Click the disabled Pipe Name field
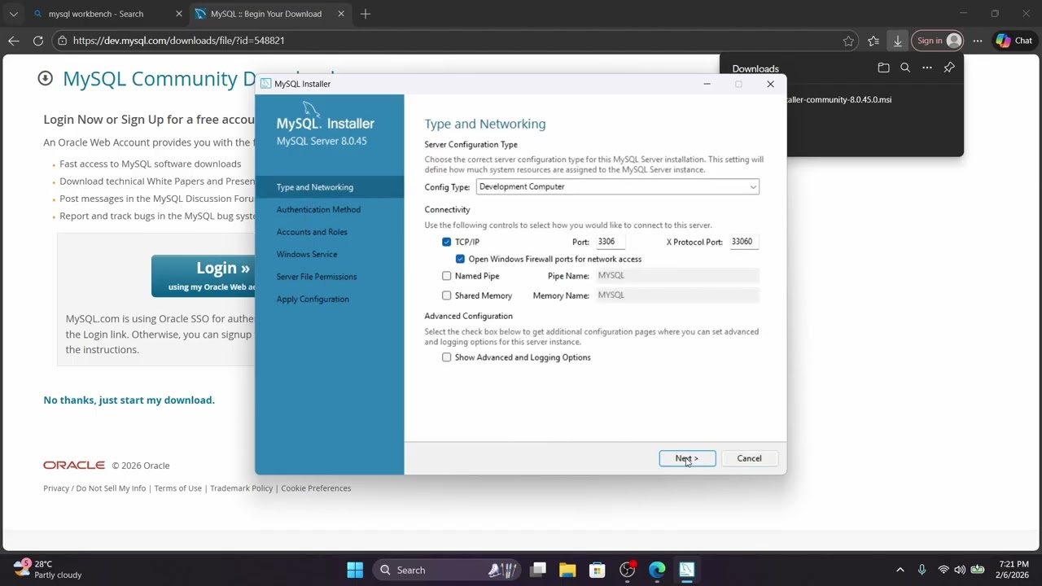The image size is (1042, 586). click(x=677, y=276)
